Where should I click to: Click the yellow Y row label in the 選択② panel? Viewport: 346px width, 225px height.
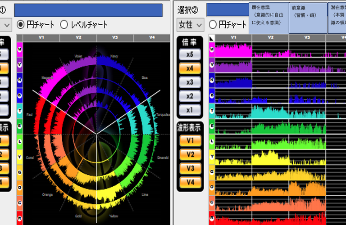pyautogui.click(x=212, y=157)
